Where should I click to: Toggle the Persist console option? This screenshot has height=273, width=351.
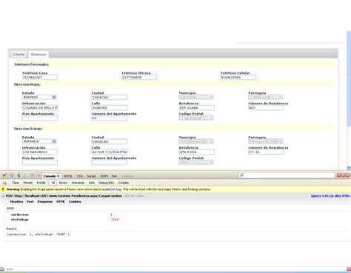(28, 183)
